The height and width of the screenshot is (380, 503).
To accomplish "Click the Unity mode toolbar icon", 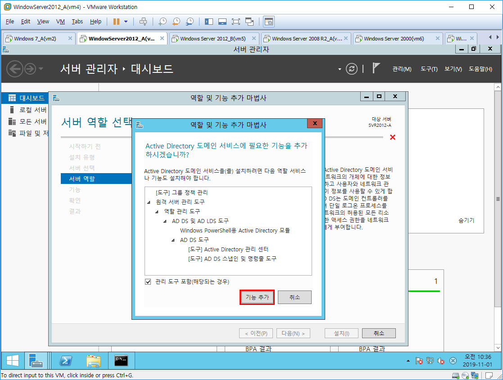I will 249,22.
